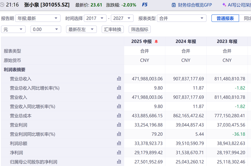Open the 2027 end year dropdown
Screen dimensions: 251x166
point(122,18)
